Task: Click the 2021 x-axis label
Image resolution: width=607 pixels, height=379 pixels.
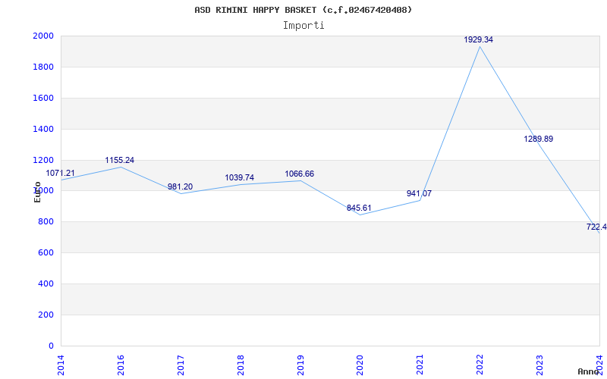Action: click(420, 365)
